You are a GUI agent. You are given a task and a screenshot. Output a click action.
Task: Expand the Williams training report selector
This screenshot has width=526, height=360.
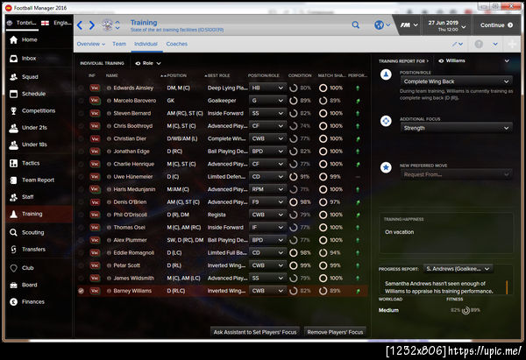click(x=474, y=61)
